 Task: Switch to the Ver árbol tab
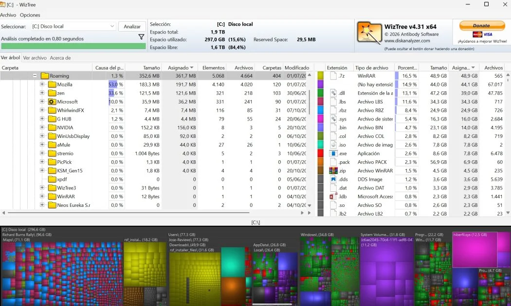coord(10,58)
